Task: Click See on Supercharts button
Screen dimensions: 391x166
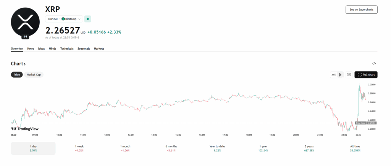Action: click(361, 10)
